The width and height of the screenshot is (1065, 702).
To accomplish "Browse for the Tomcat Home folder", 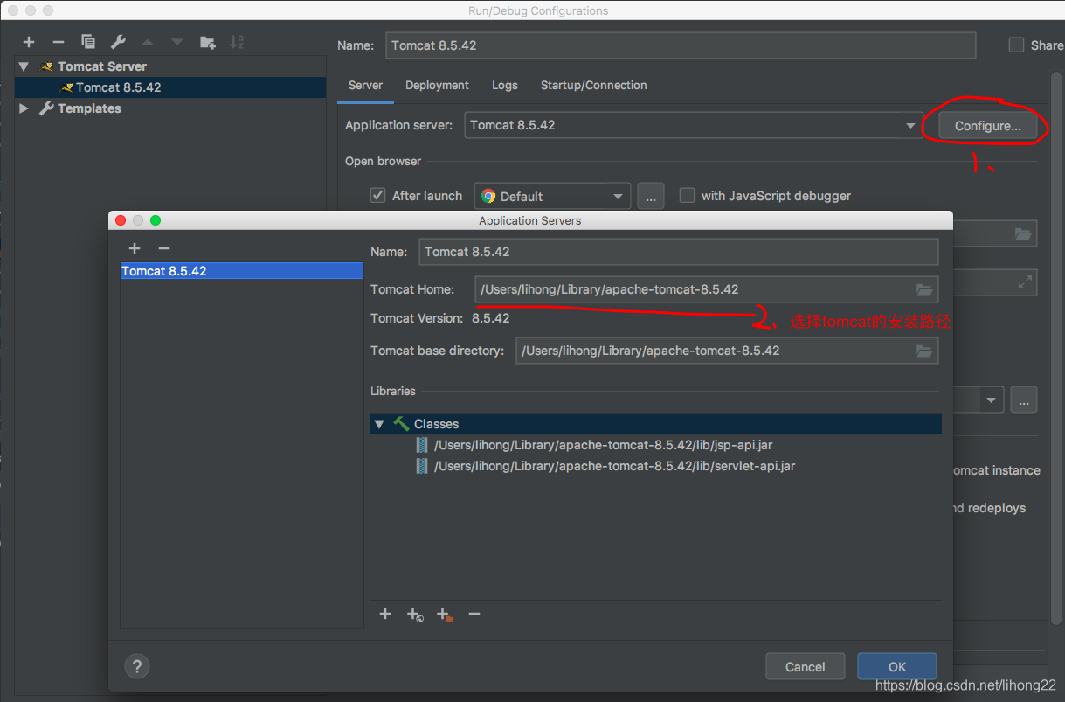I will click(924, 289).
